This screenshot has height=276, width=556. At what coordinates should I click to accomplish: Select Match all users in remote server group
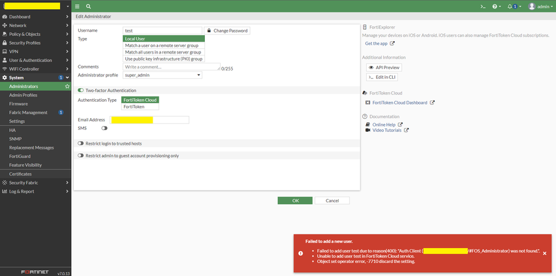pos(164,52)
